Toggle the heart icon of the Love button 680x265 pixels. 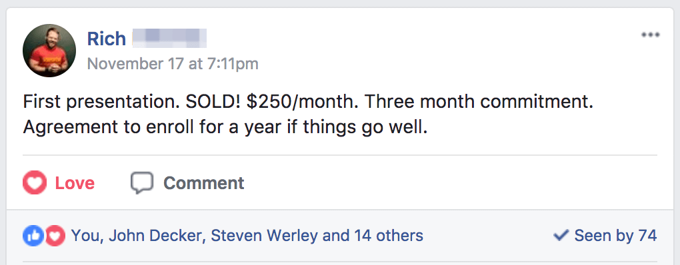click(34, 182)
